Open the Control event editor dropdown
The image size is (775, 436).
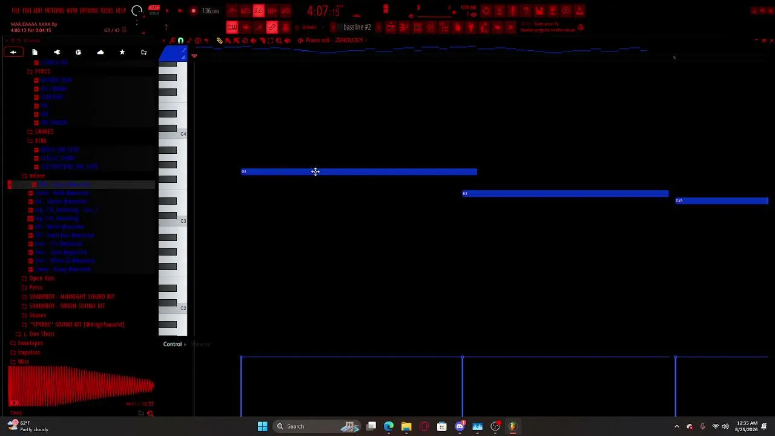pos(175,344)
